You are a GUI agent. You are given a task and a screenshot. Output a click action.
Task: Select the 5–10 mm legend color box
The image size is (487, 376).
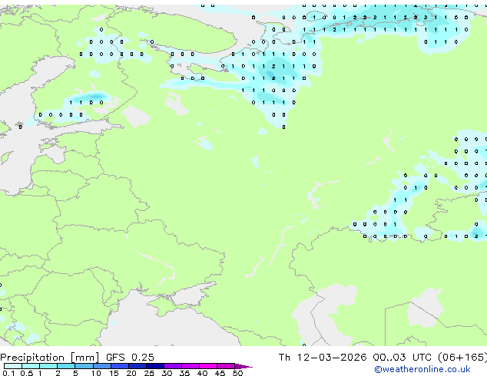84,366
